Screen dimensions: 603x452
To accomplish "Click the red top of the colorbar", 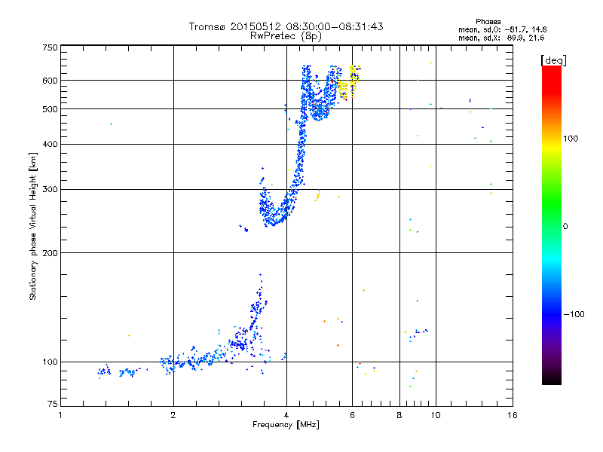I will pos(551,70).
